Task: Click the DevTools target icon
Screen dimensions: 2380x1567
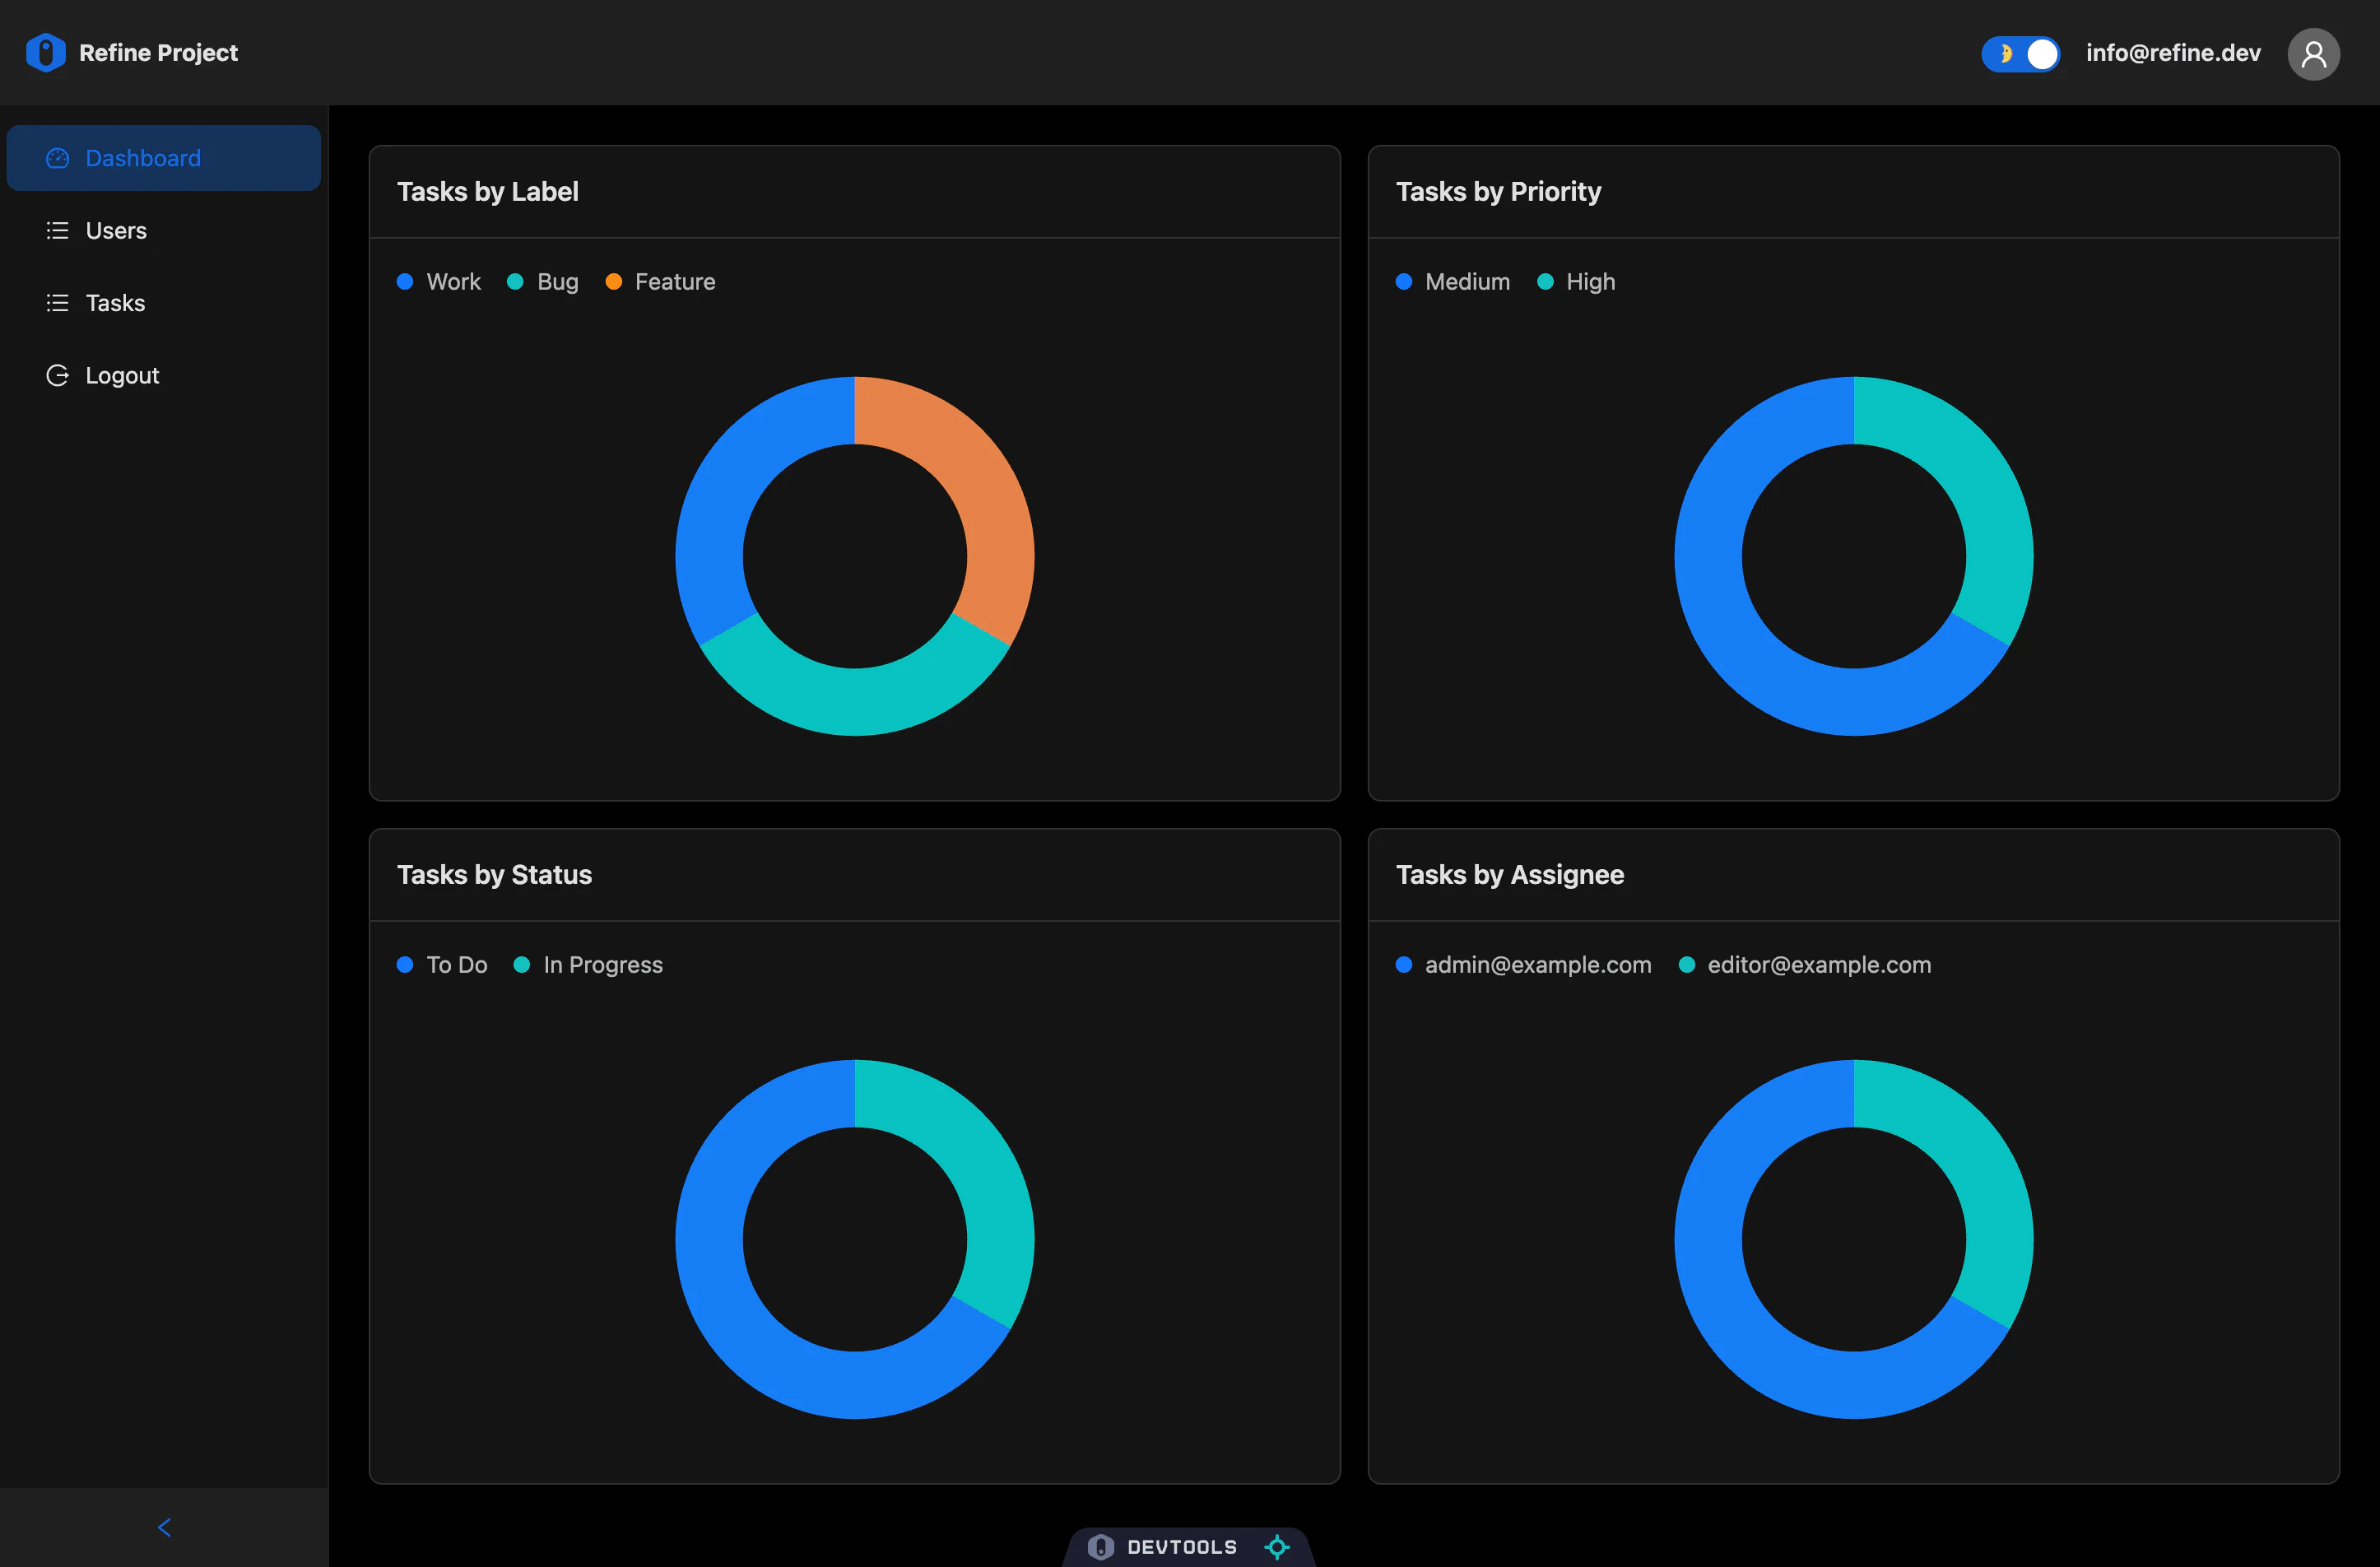Action: coord(1277,1547)
